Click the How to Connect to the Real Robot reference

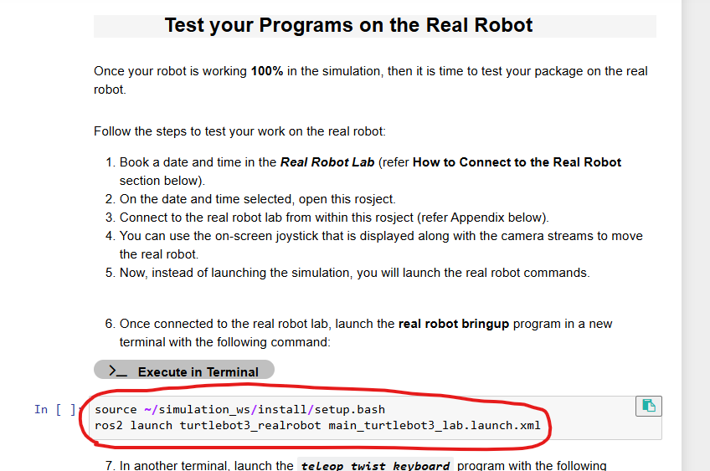click(517, 162)
